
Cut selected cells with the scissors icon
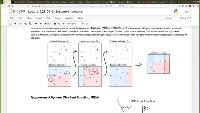pyautogui.click(x=21, y=24)
